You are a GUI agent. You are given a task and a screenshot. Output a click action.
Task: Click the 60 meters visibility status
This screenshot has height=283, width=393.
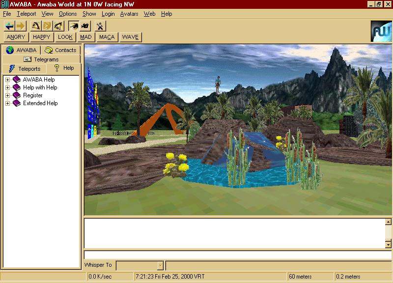pos(310,277)
